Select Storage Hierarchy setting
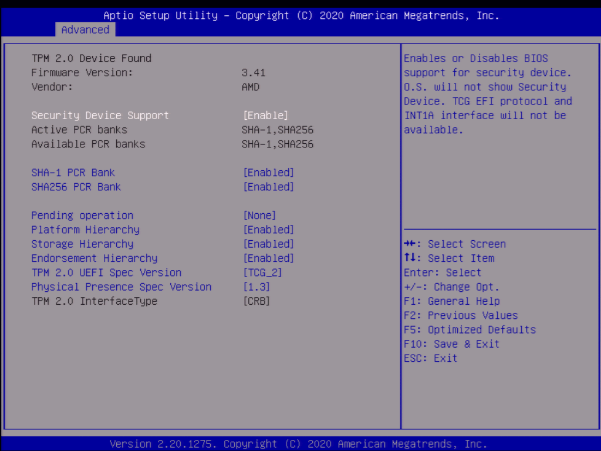 [82, 244]
